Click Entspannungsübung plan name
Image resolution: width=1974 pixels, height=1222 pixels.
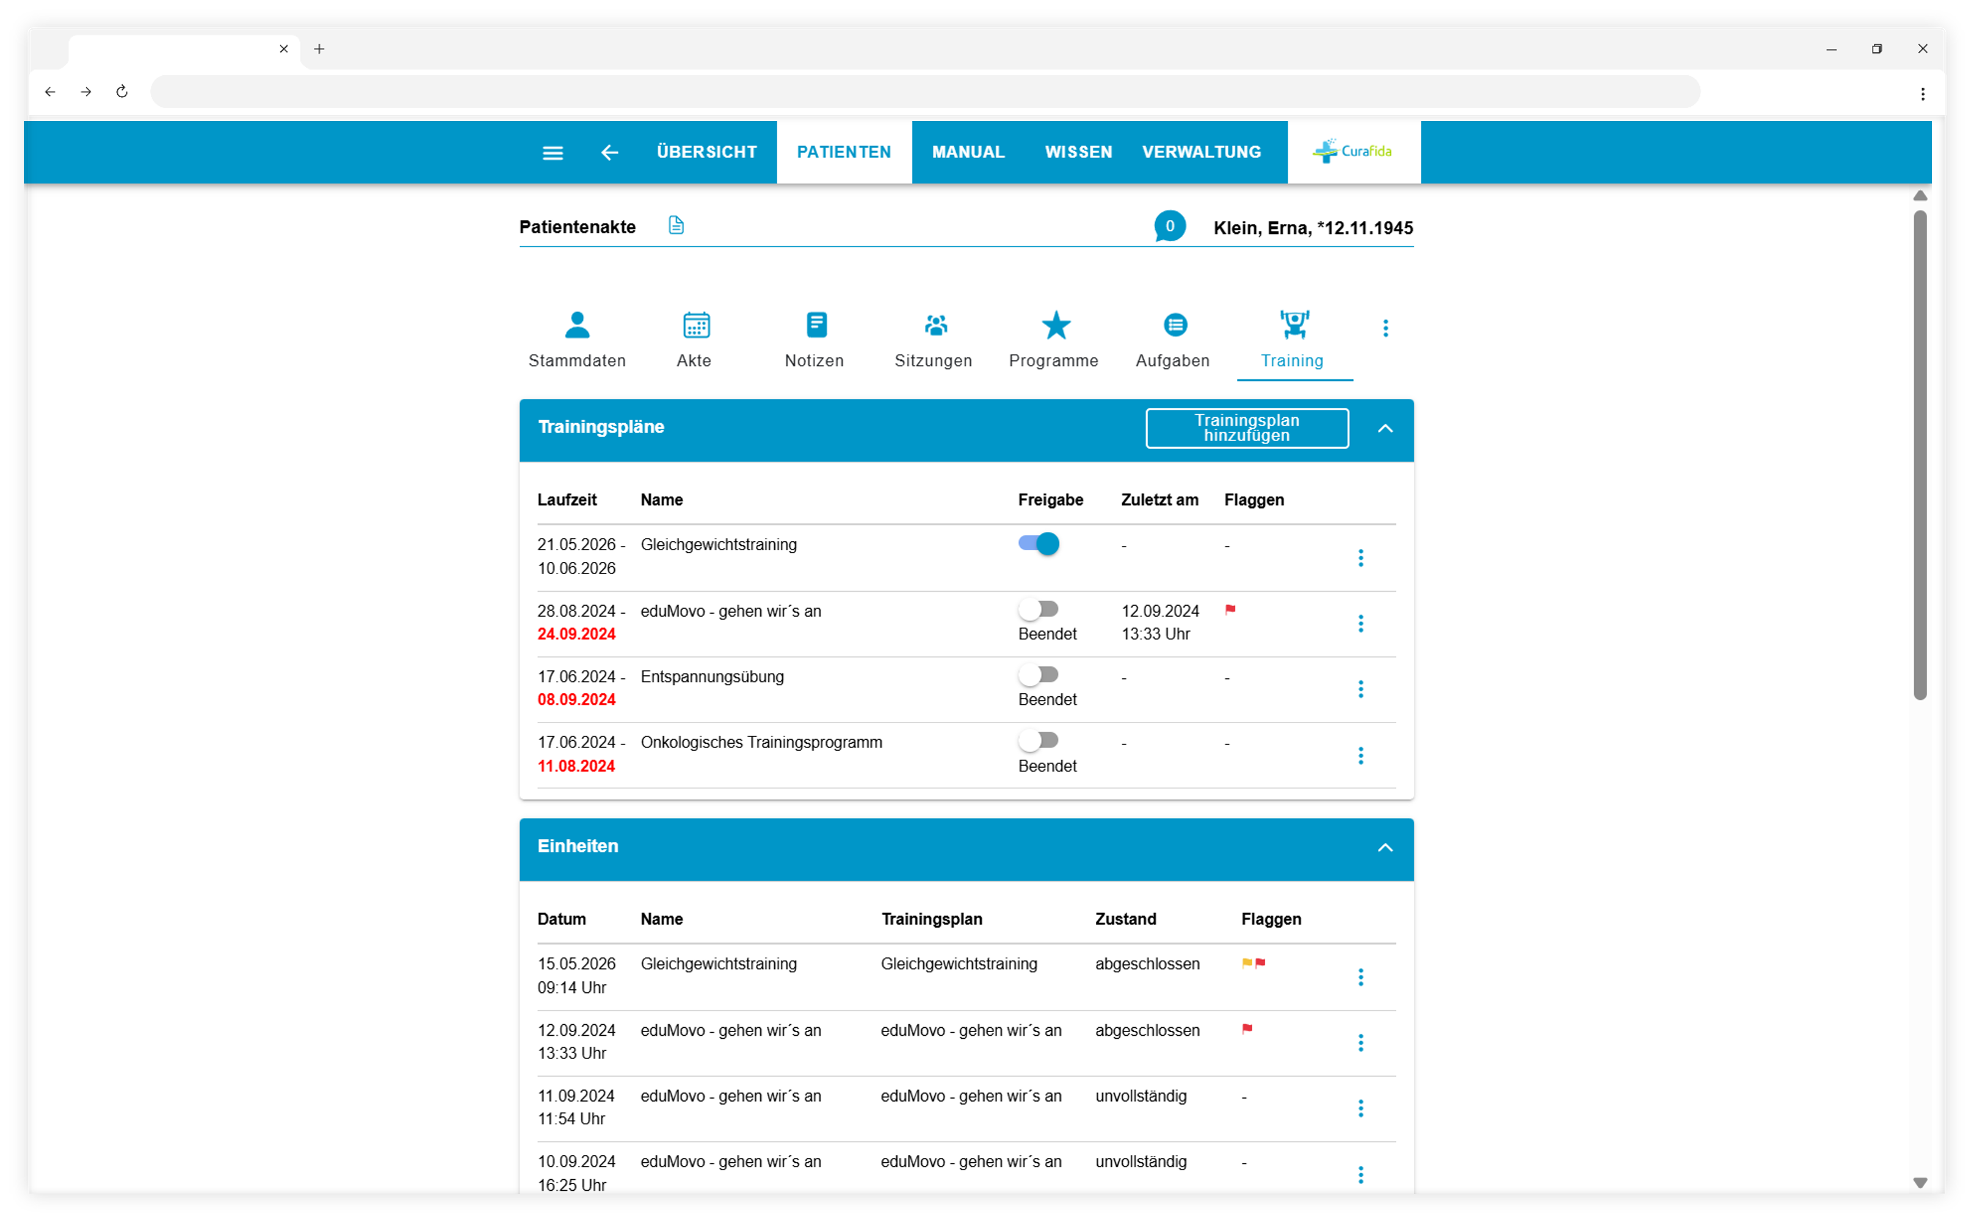click(711, 677)
